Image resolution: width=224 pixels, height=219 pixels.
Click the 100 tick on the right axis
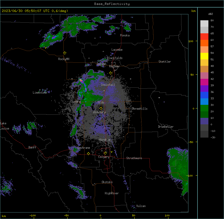[x=191, y=41]
